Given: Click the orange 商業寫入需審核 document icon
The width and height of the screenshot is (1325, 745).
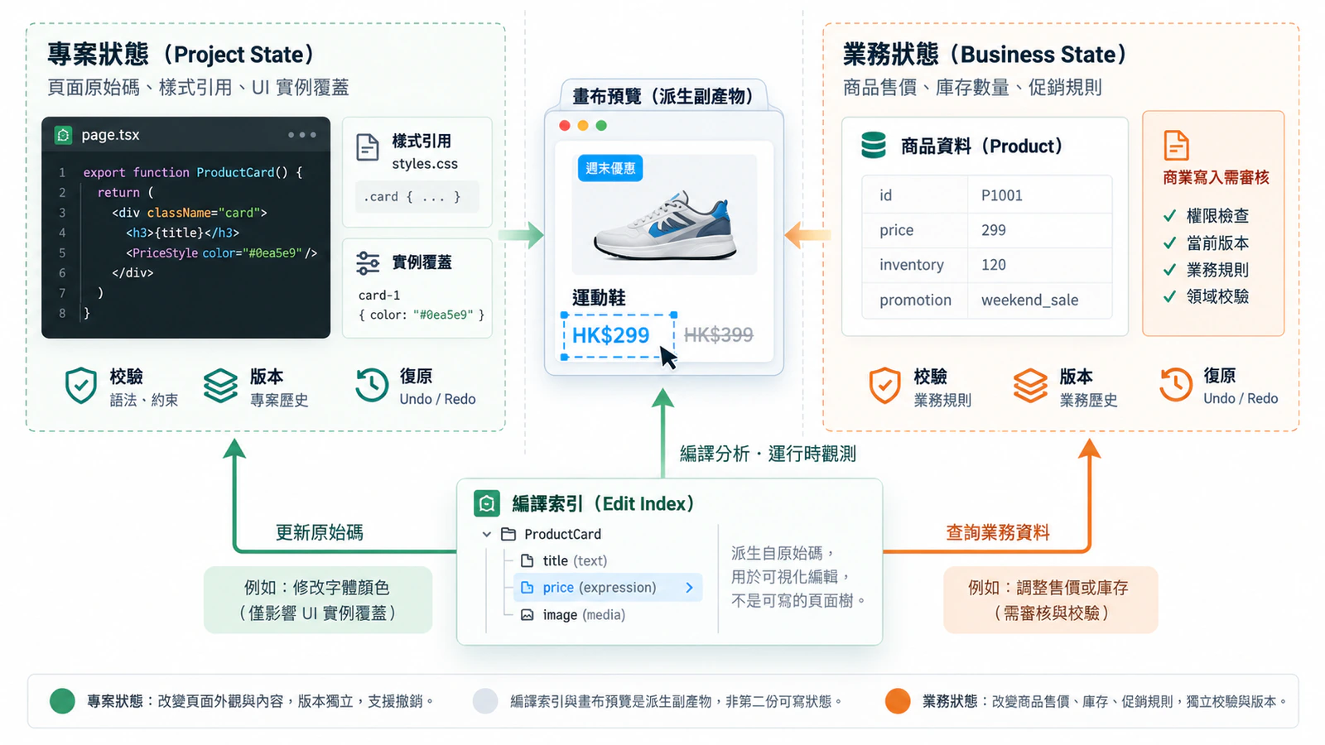Looking at the screenshot, I should tap(1176, 145).
